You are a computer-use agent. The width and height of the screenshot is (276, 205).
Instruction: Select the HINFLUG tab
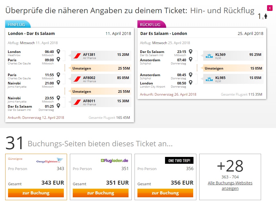[18, 24]
